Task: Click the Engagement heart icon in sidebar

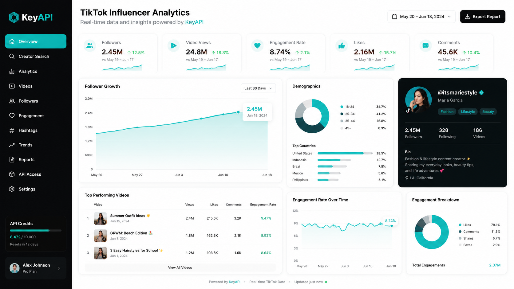Action: click(12, 116)
